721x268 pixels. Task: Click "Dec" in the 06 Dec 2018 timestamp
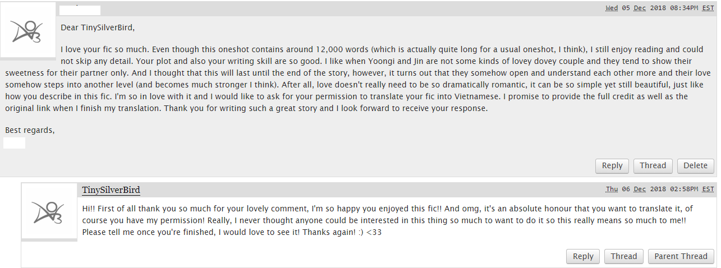point(640,190)
